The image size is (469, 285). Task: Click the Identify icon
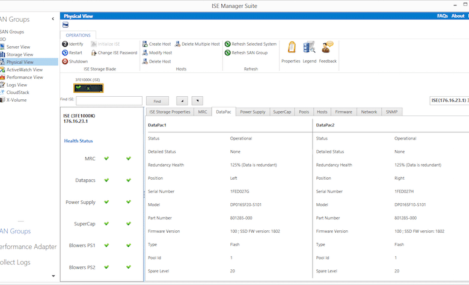(65, 44)
